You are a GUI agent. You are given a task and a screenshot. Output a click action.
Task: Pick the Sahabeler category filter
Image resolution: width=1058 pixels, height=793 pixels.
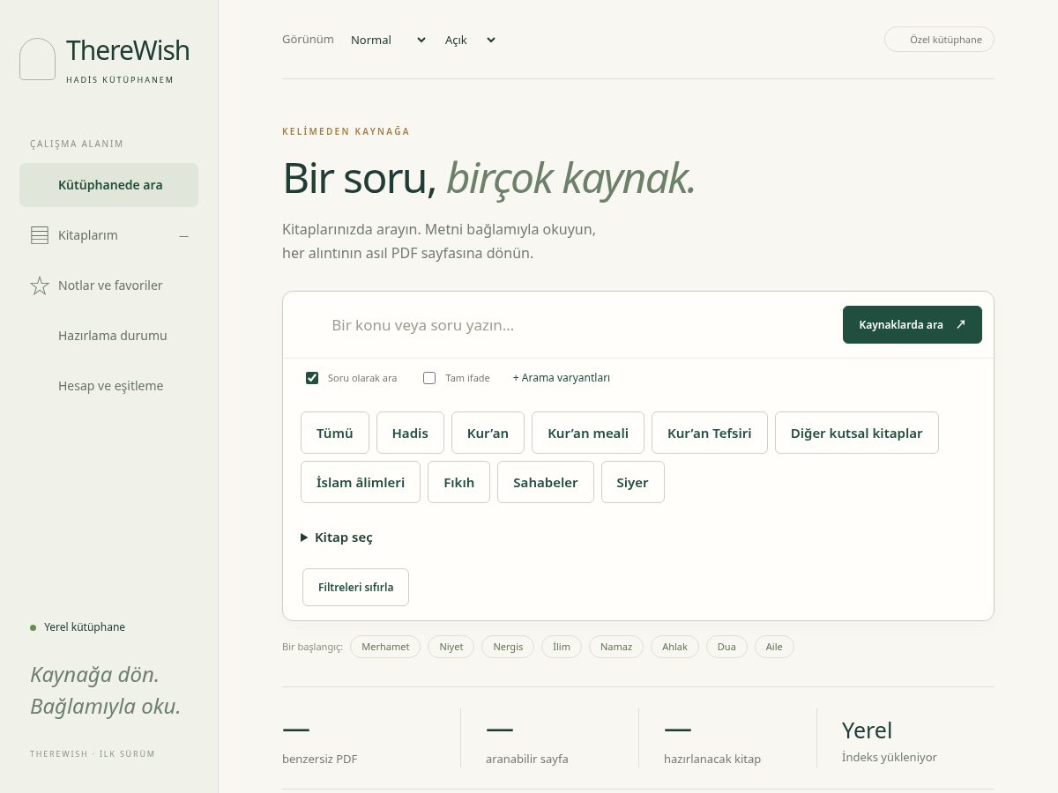[546, 482]
